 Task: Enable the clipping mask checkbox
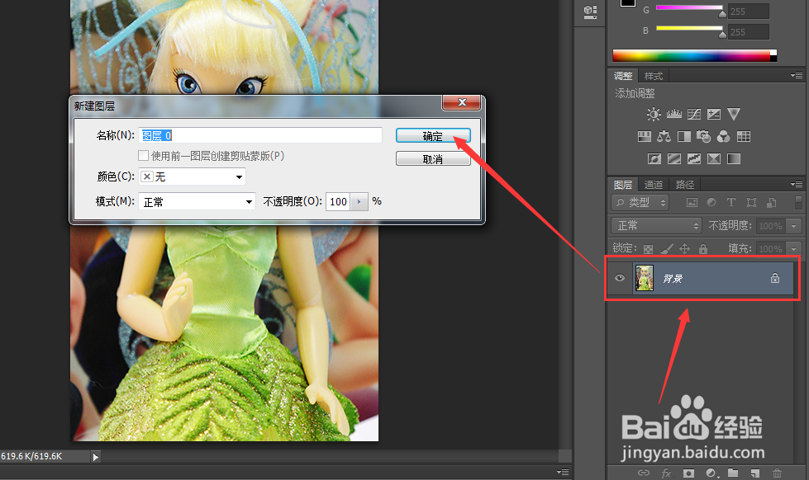click(x=144, y=155)
